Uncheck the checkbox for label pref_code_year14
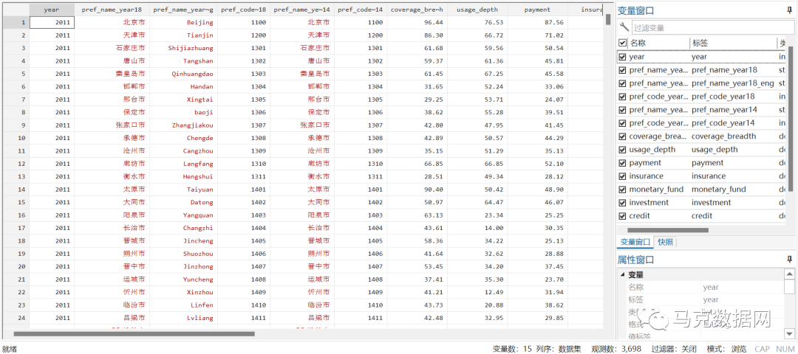798x354 pixels. 622,123
